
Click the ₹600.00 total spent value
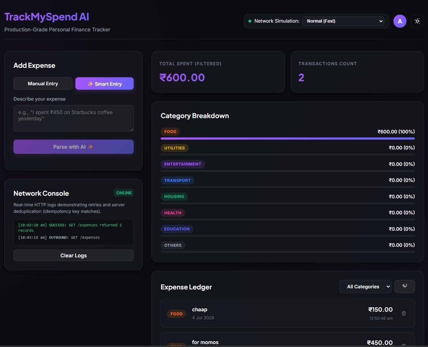point(182,78)
